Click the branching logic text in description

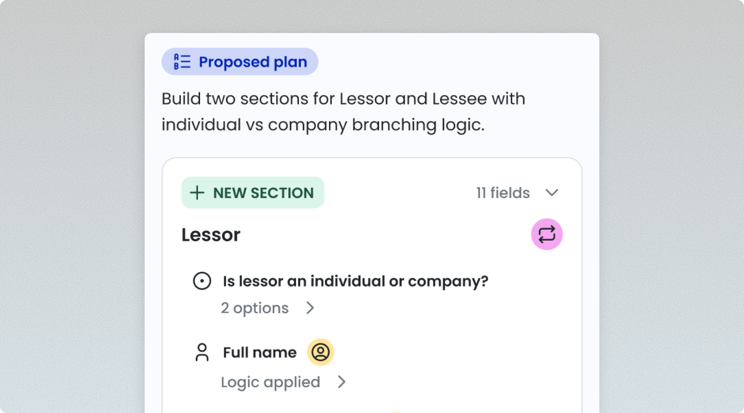[x=418, y=125]
